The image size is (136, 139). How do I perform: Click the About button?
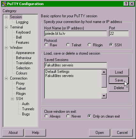tap(13, 133)
